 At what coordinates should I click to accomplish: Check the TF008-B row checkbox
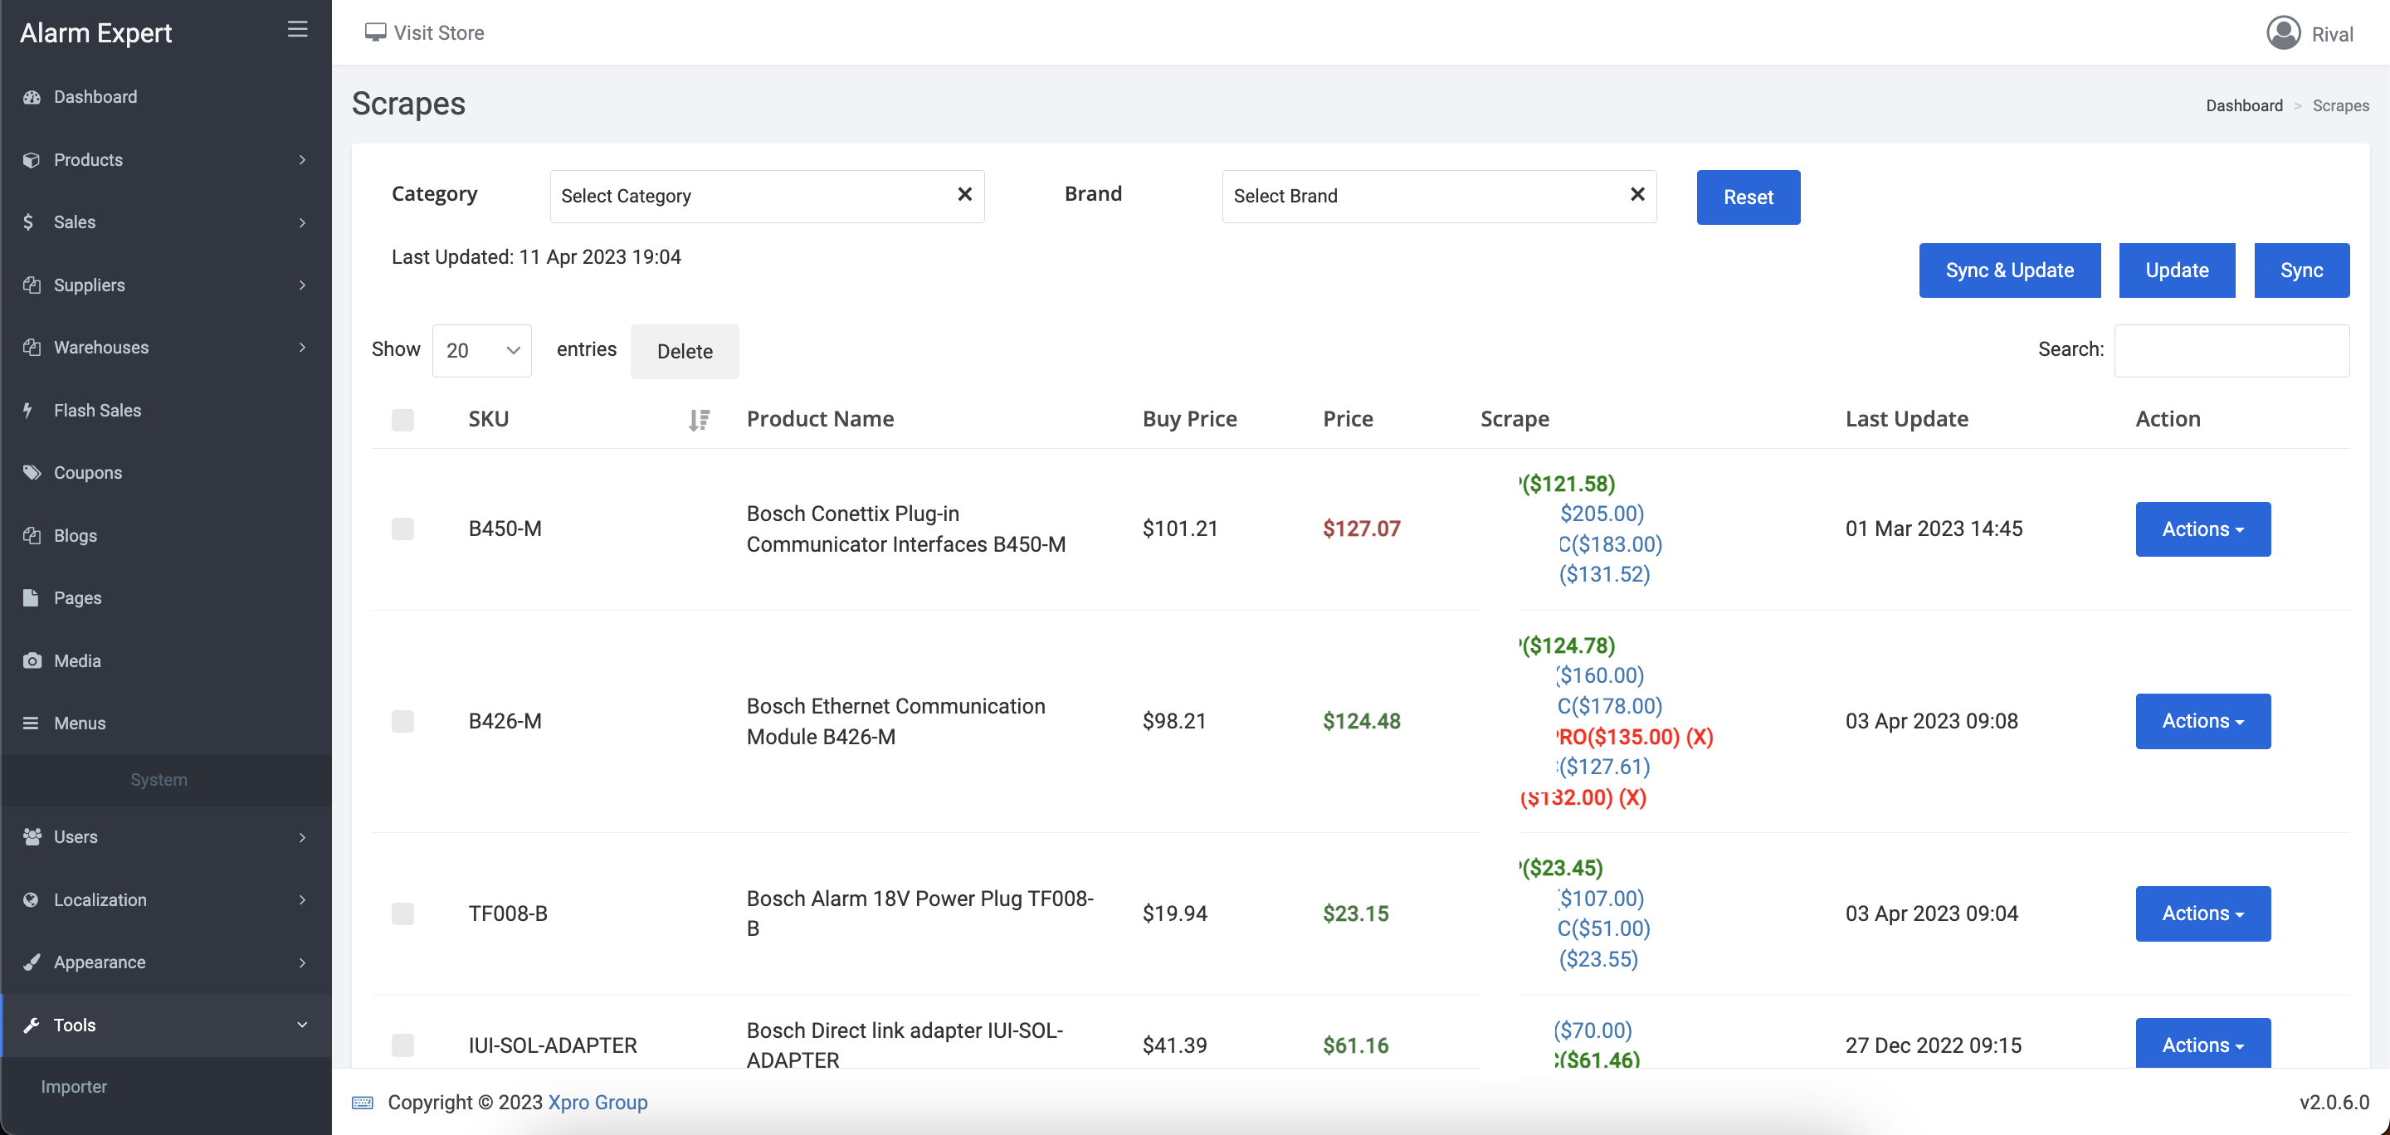(402, 913)
